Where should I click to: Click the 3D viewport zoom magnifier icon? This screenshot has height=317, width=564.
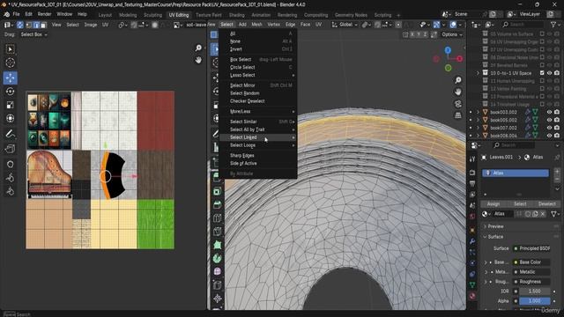click(458, 80)
